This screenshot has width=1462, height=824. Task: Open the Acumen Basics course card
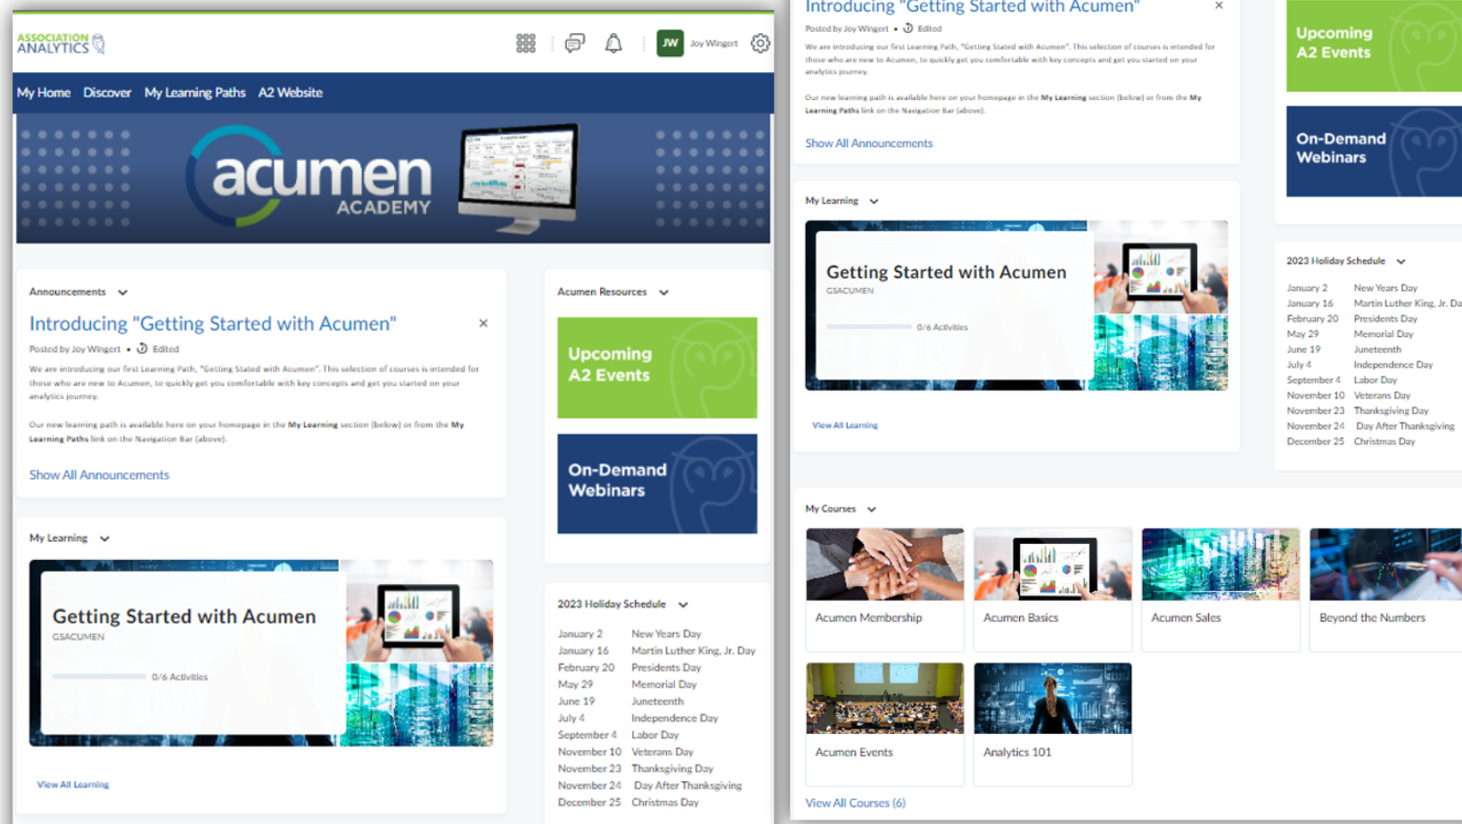coord(1052,589)
